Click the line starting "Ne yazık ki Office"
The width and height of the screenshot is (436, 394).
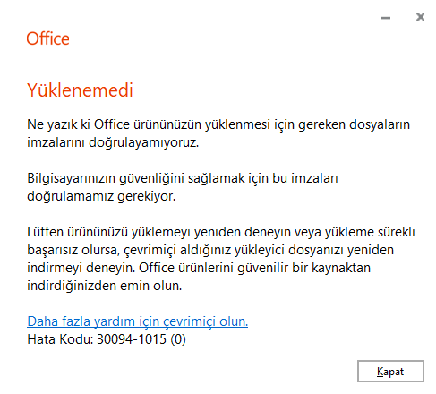(x=218, y=124)
